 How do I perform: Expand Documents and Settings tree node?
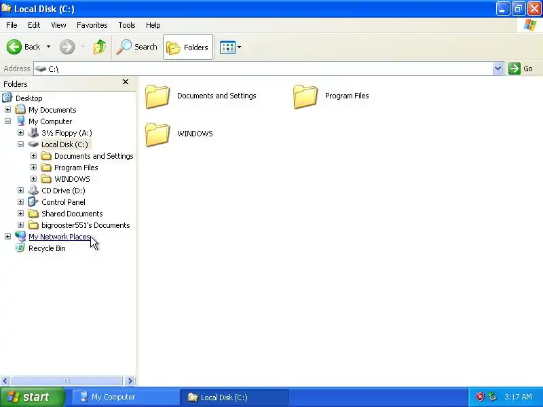click(x=33, y=156)
